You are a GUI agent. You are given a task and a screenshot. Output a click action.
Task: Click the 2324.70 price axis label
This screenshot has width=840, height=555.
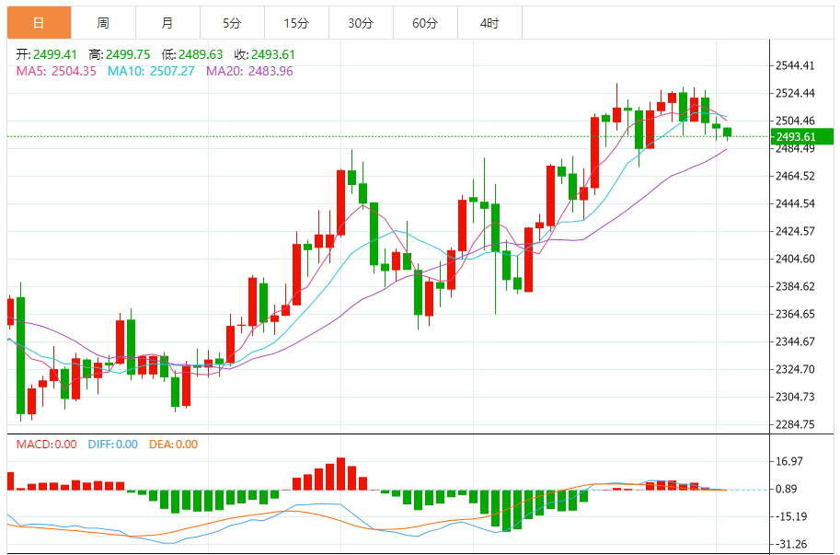(x=795, y=370)
